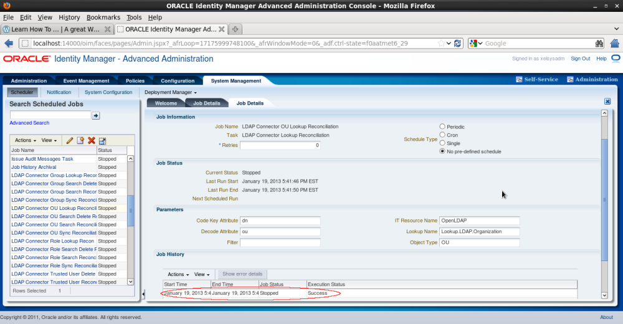Open the History menu
The width and height of the screenshot is (623, 324).
69,17
